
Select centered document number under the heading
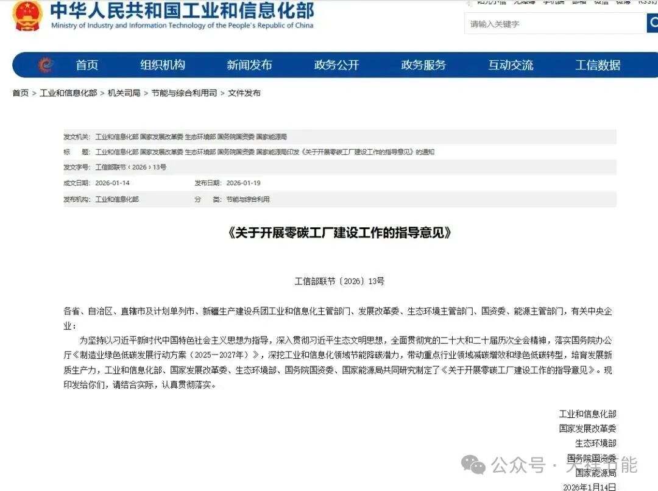click(339, 281)
